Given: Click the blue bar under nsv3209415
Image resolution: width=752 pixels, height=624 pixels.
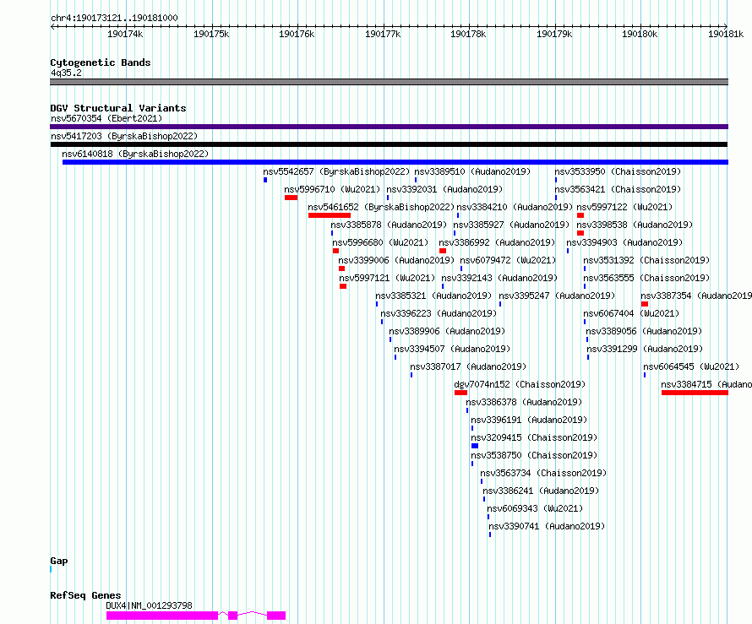Looking at the screenshot, I should (x=475, y=446).
